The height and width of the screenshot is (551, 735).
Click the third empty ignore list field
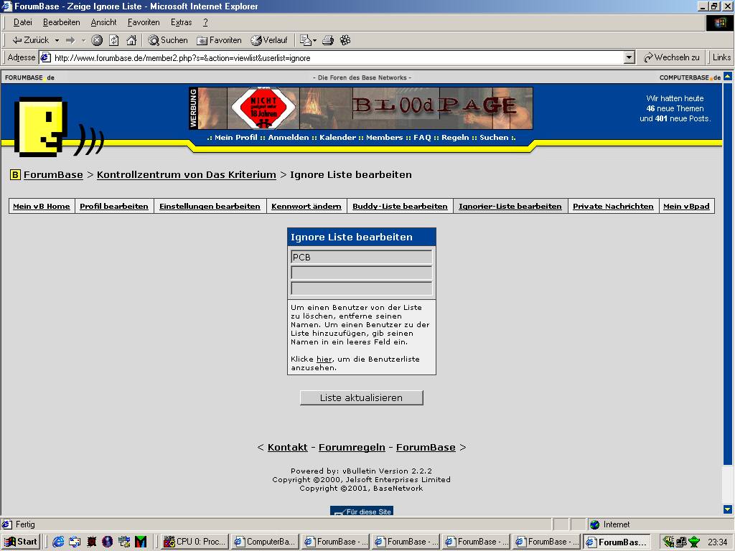pos(362,288)
